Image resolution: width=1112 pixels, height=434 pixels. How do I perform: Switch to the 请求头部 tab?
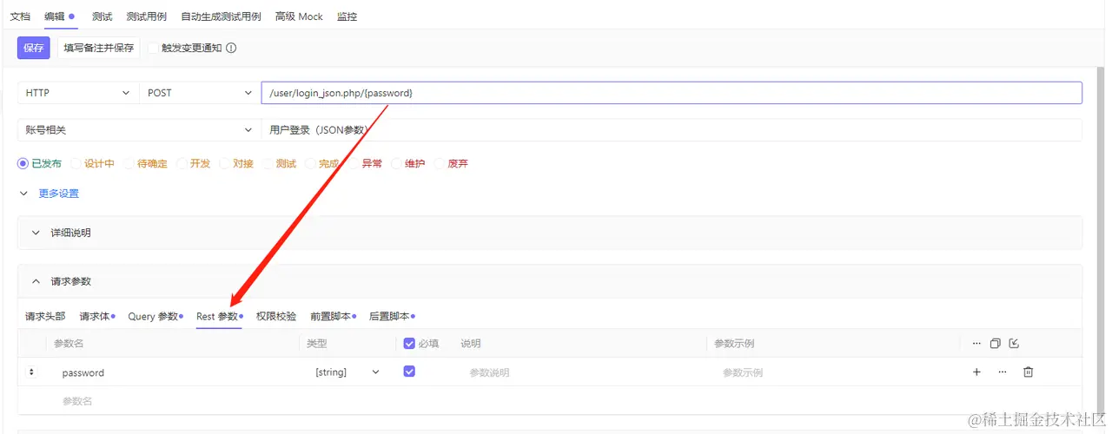click(x=45, y=317)
